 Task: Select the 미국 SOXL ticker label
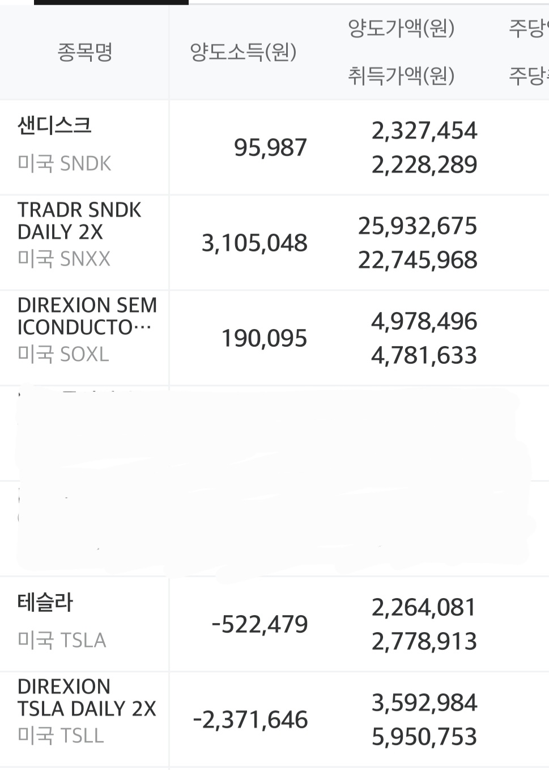(63, 354)
